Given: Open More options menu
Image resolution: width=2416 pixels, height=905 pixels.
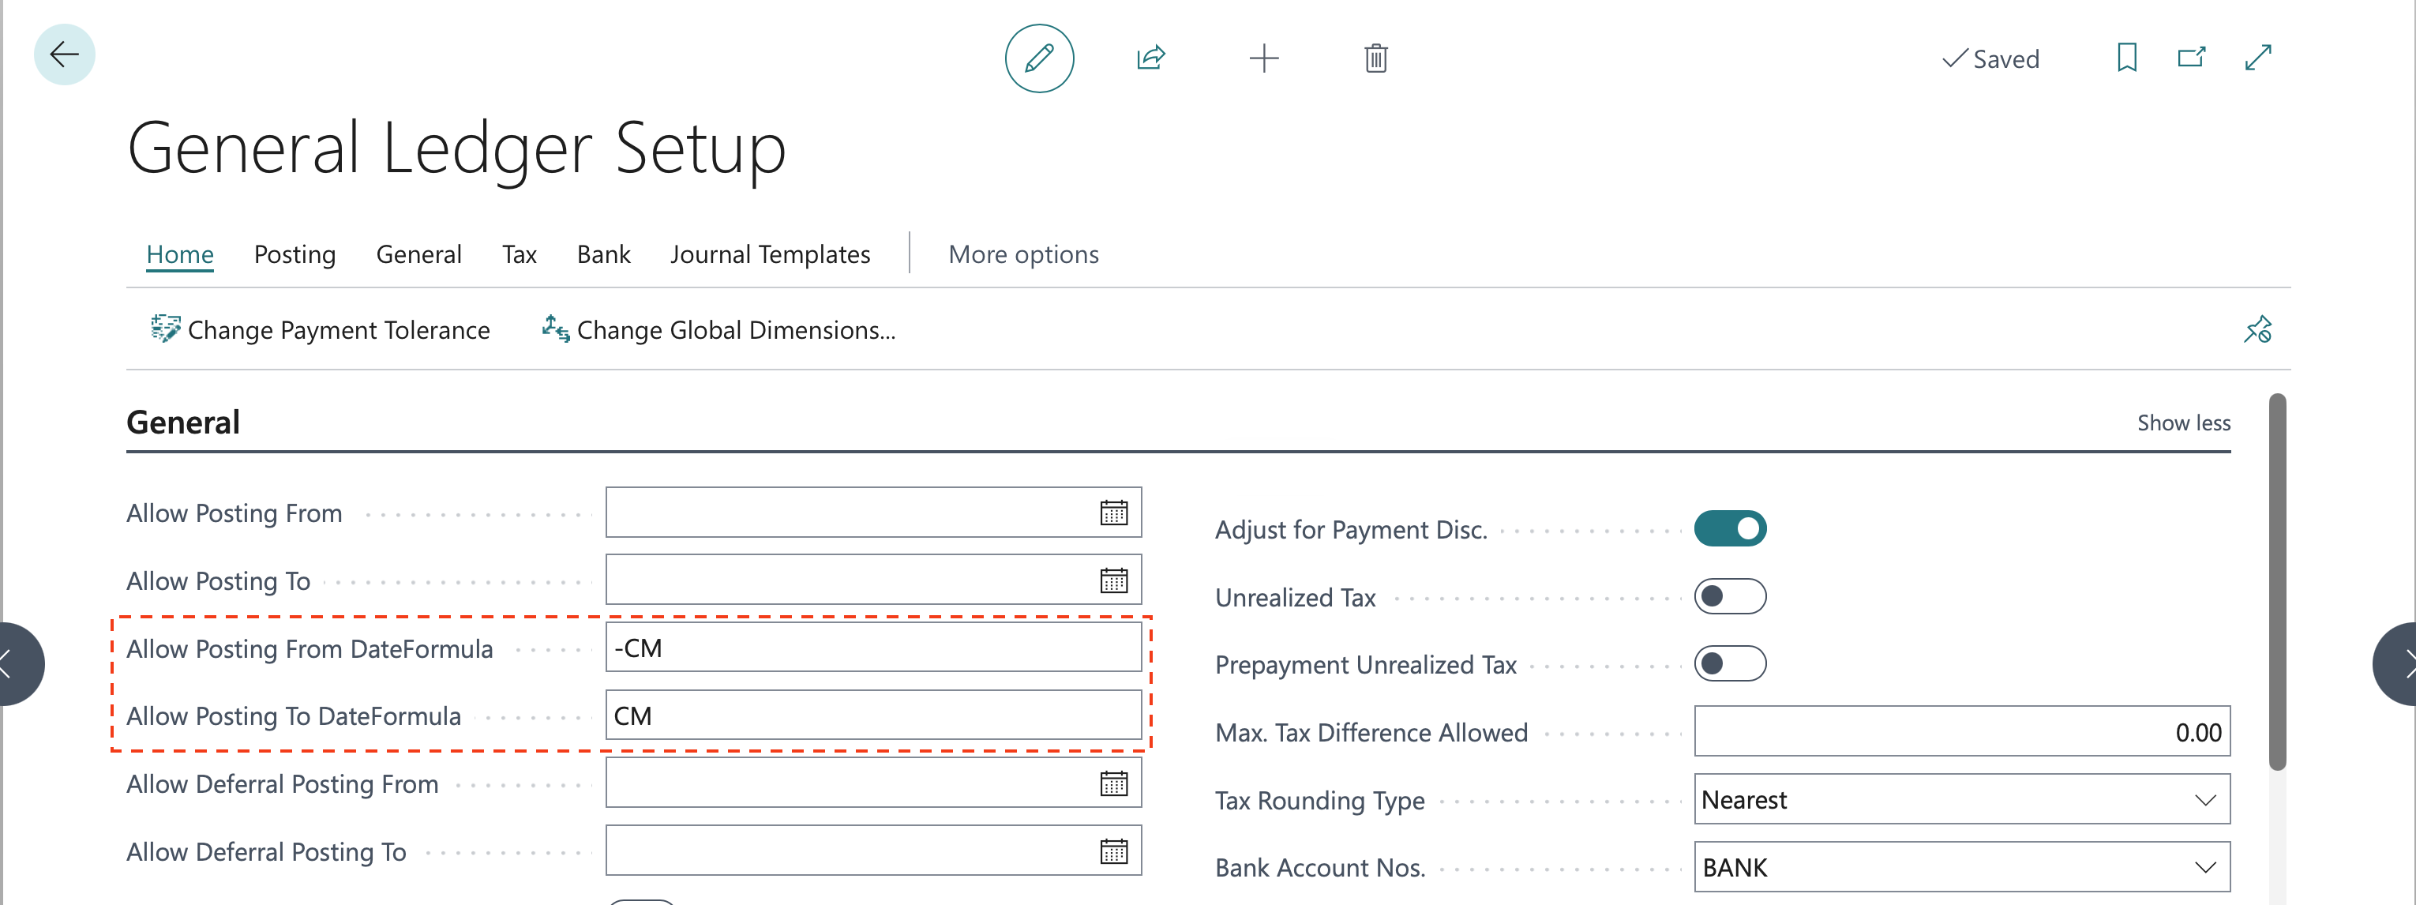Looking at the screenshot, I should coord(1023,254).
